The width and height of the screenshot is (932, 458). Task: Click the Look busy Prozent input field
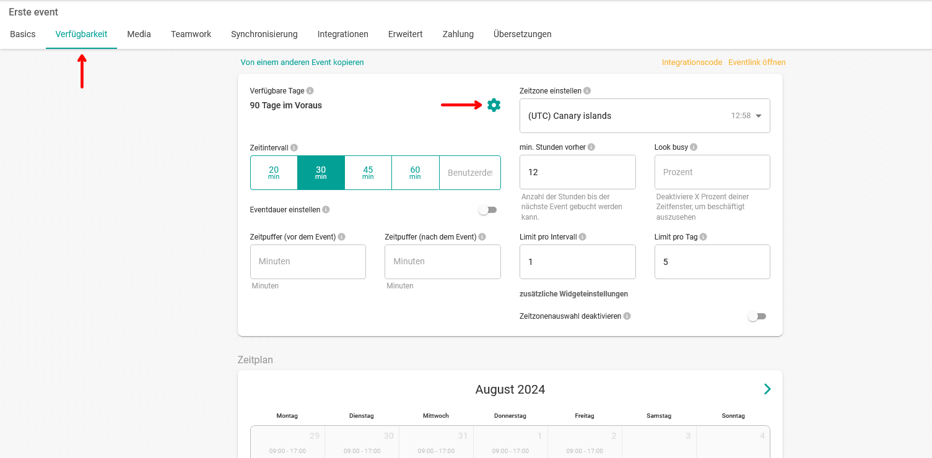coord(712,172)
